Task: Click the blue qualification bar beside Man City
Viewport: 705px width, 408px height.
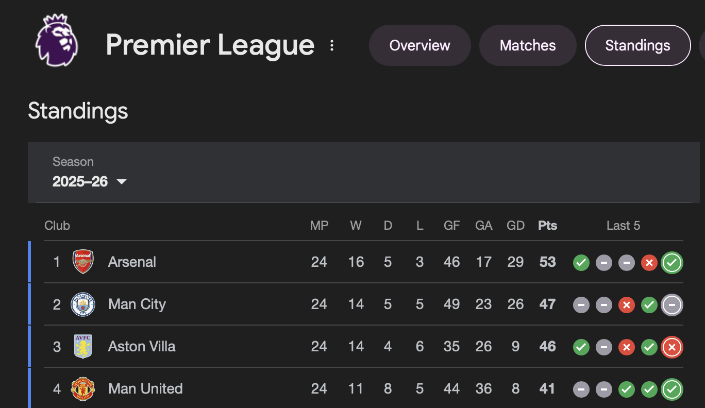Action: (29, 304)
